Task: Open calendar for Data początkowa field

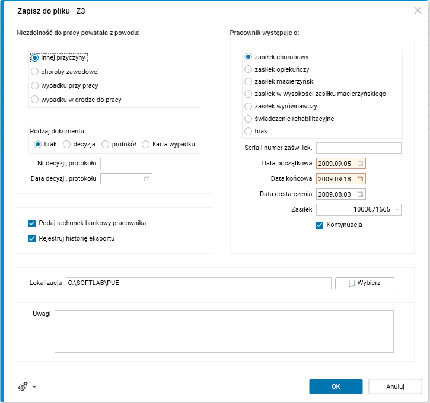Action: tap(360, 163)
